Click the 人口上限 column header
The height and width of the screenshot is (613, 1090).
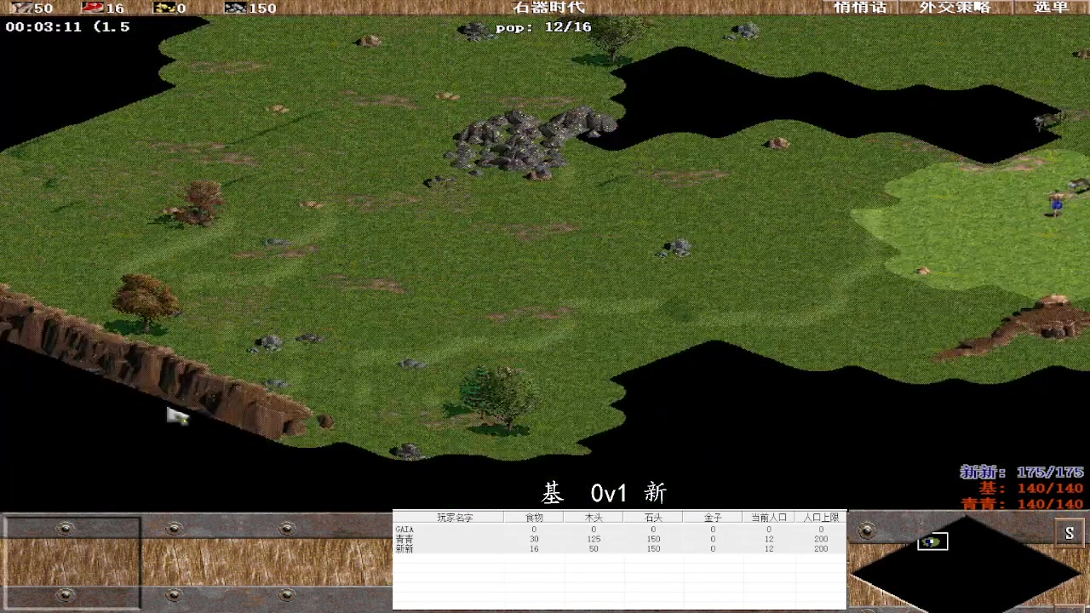pos(821,517)
